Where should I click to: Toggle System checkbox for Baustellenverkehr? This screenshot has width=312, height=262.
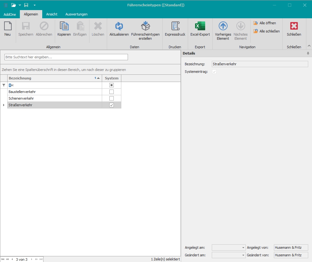coord(111,92)
